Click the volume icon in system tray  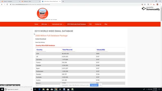pyautogui.click(x=151, y=89)
